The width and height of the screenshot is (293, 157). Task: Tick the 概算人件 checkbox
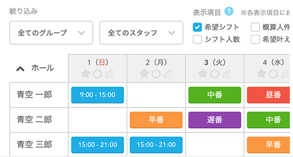tap(255, 27)
